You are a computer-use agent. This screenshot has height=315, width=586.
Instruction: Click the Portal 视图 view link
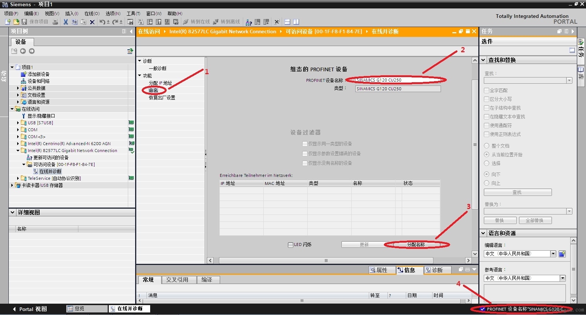click(x=30, y=309)
